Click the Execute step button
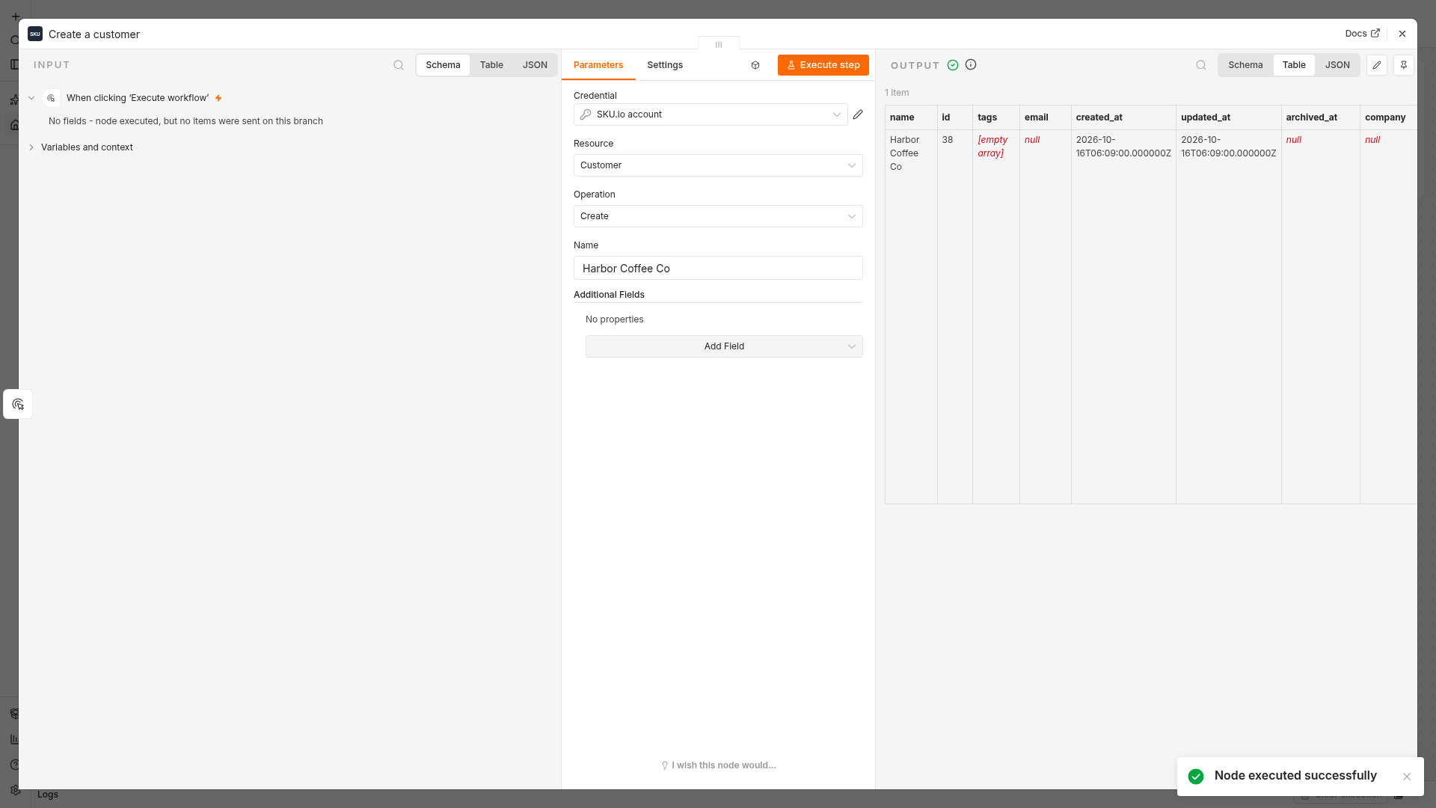This screenshot has height=808, width=1436. click(x=823, y=65)
